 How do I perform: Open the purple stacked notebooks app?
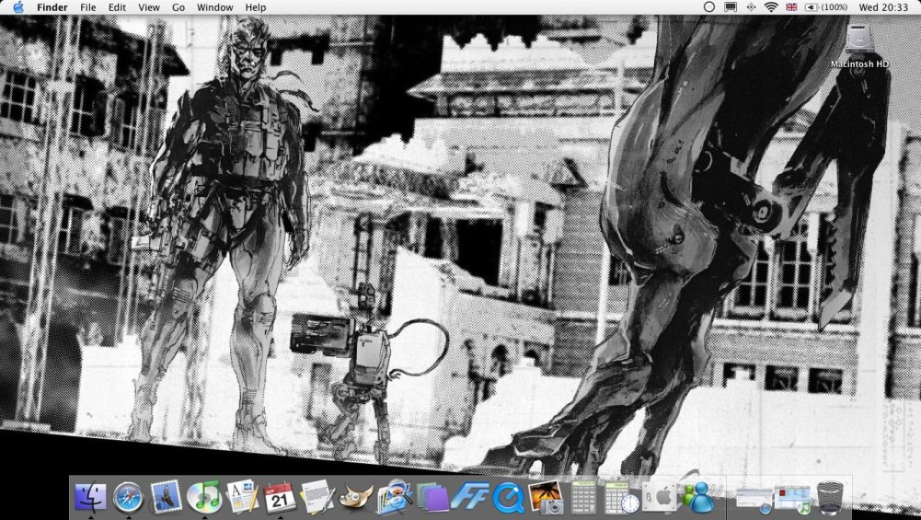432,497
